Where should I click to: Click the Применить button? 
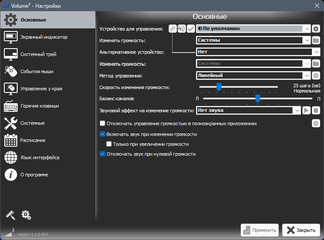coord(260,230)
